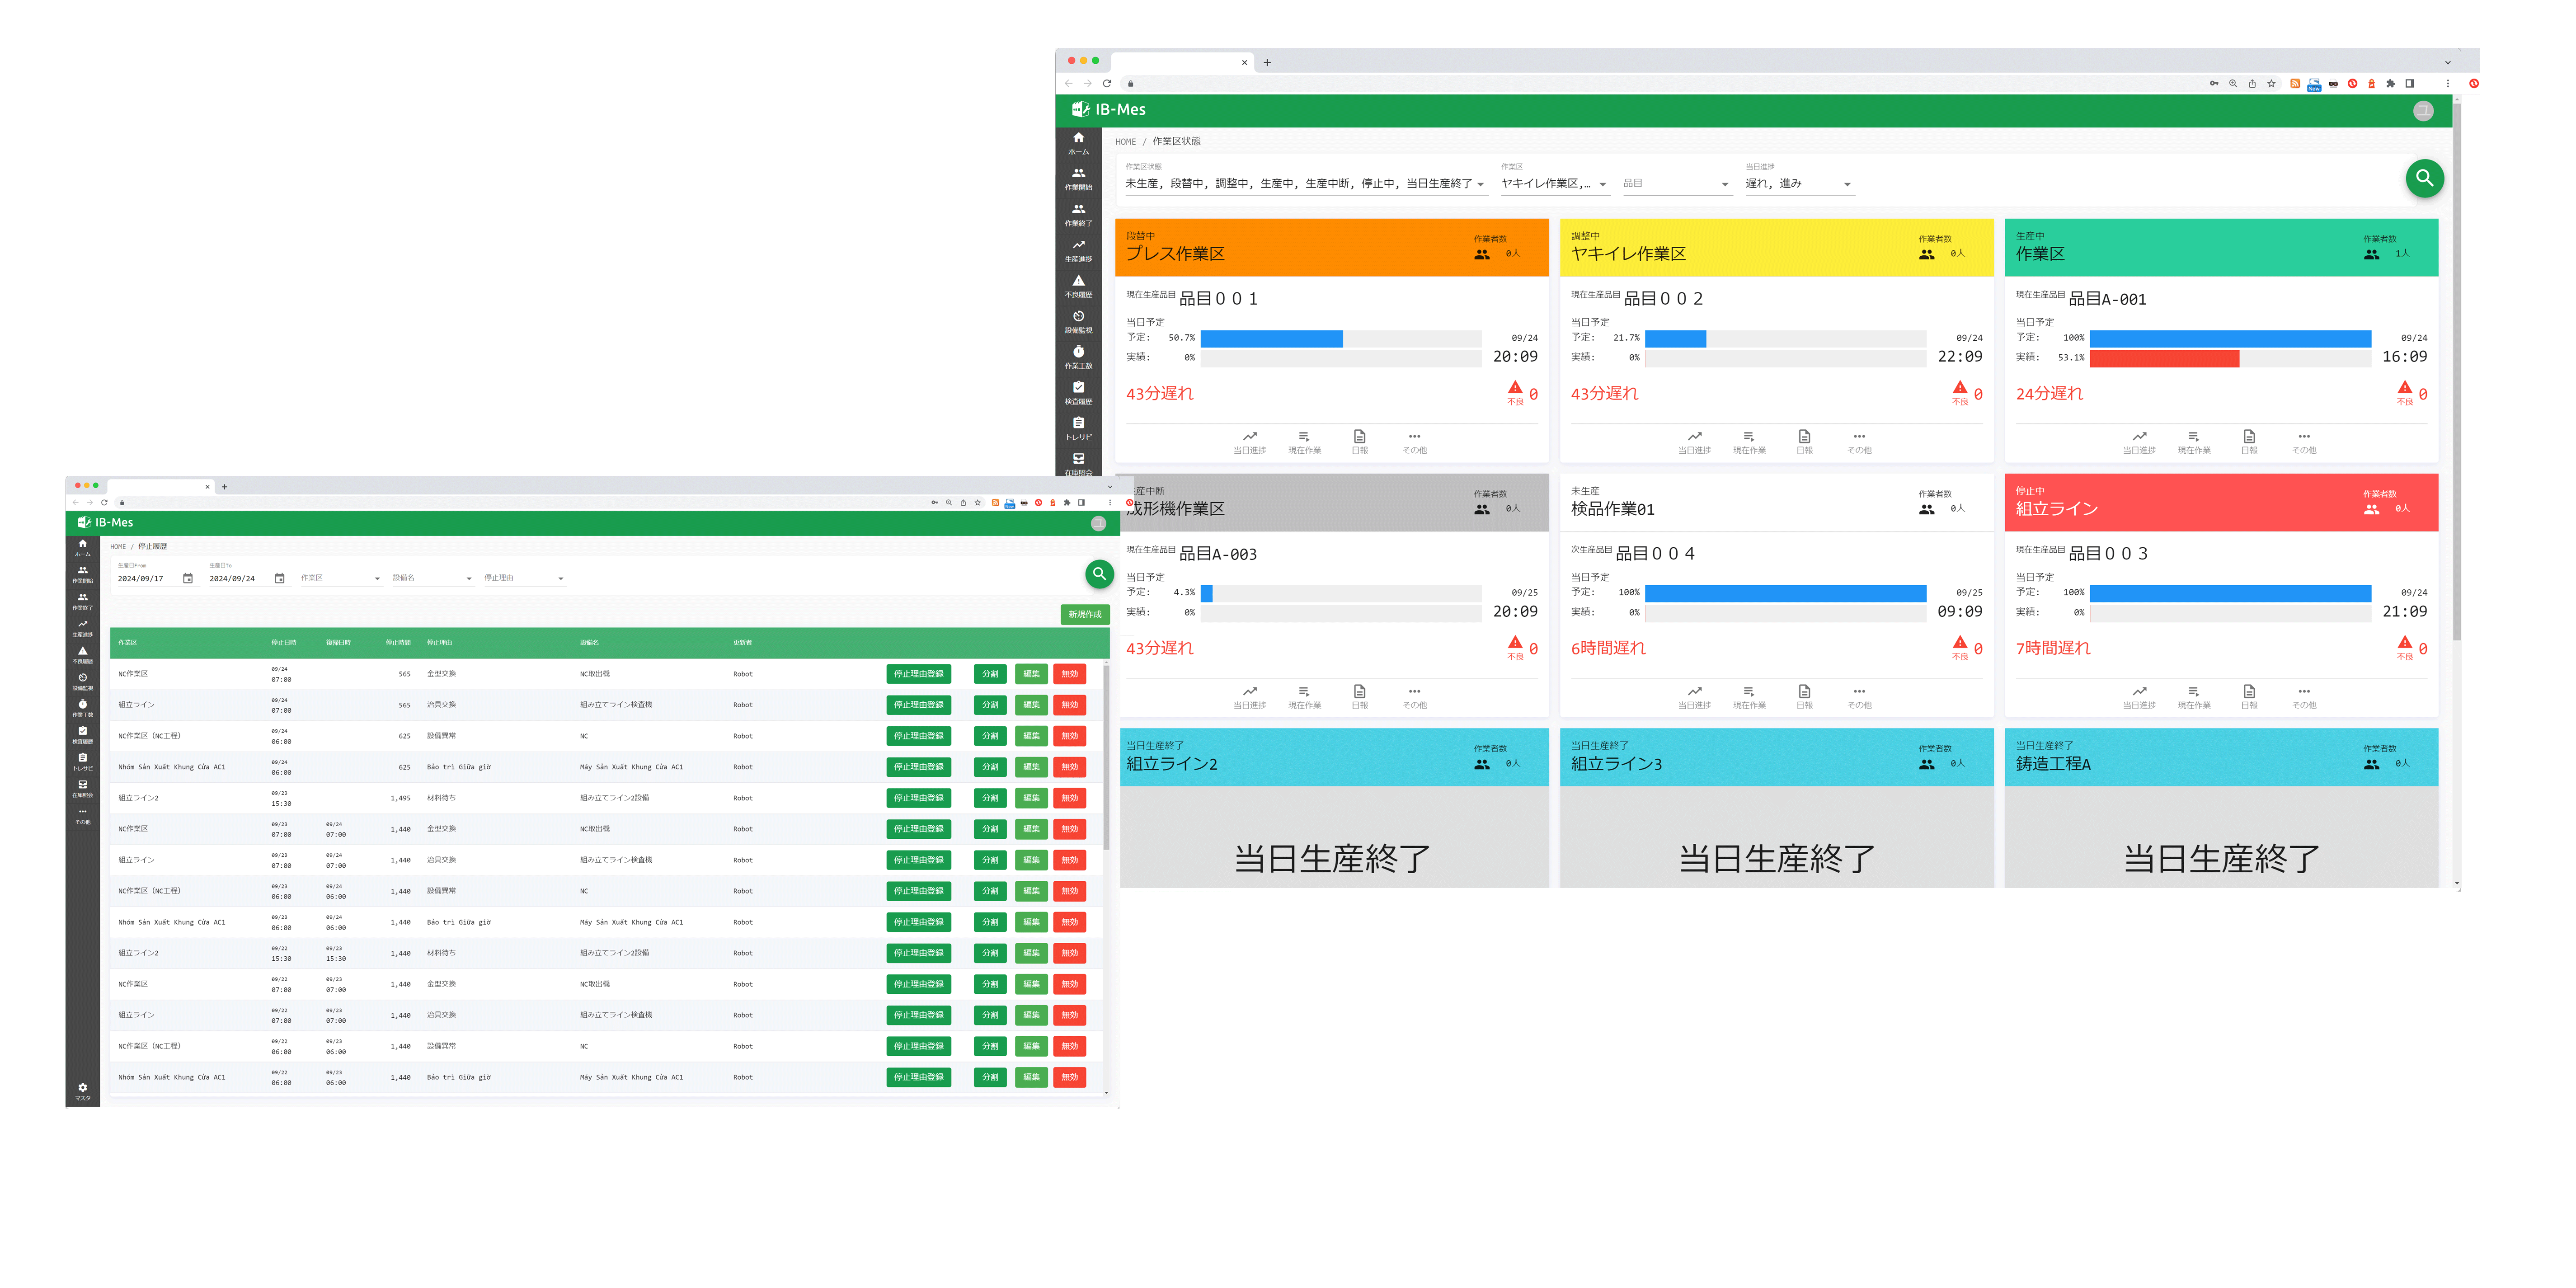Open a new browser tab in 停止履歴 window

click(224, 487)
